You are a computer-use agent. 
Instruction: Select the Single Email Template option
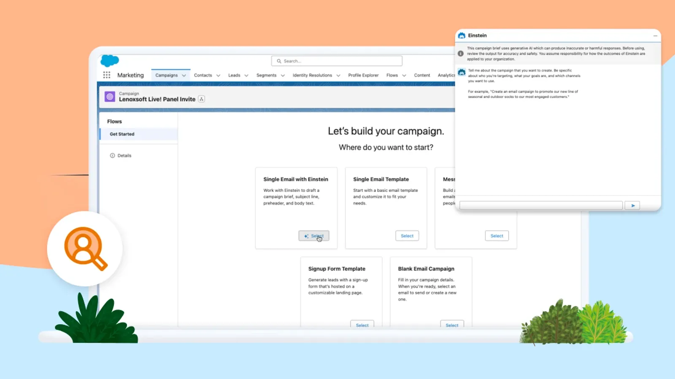[407, 236]
